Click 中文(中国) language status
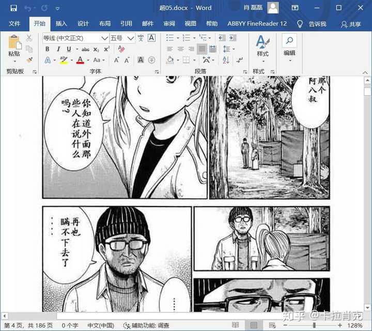This screenshot has height=331, width=372. coord(101,325)
